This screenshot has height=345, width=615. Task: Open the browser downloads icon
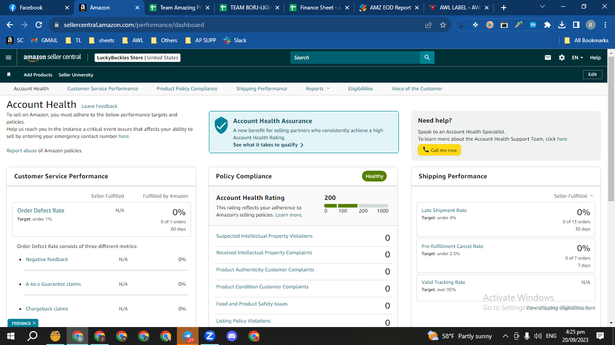click(x=562, y=25)
